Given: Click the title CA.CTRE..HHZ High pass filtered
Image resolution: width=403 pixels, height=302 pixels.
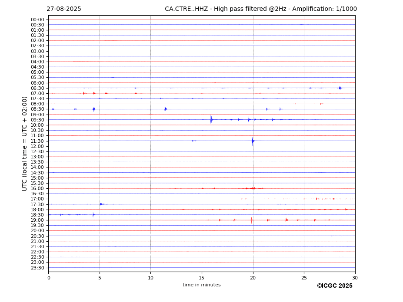Looking at the screenshot, I should (261, 9).
